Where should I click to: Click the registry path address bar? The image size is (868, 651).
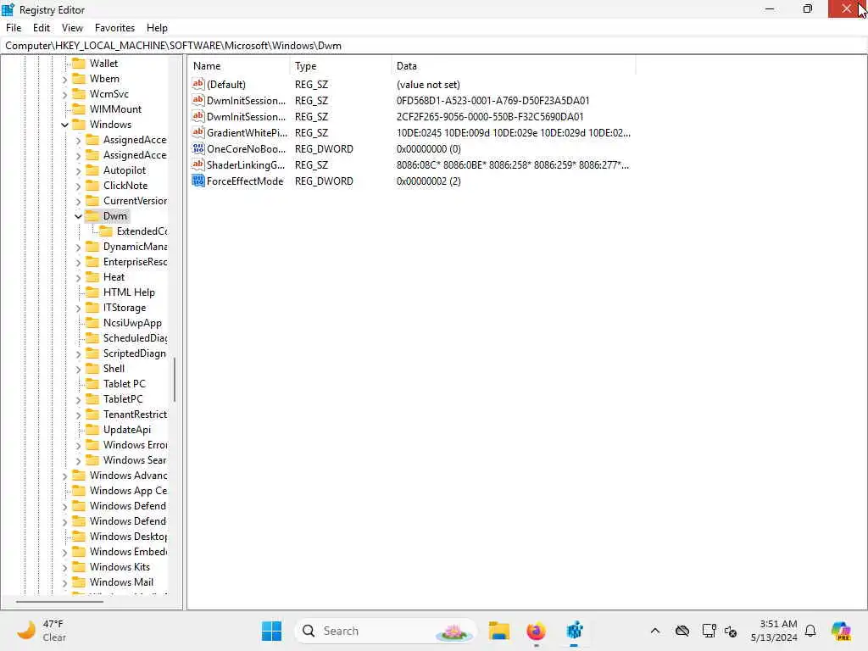434,46
